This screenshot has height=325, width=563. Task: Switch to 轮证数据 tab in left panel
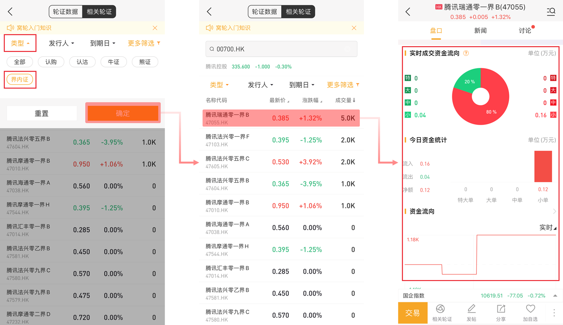pos(65,12)
